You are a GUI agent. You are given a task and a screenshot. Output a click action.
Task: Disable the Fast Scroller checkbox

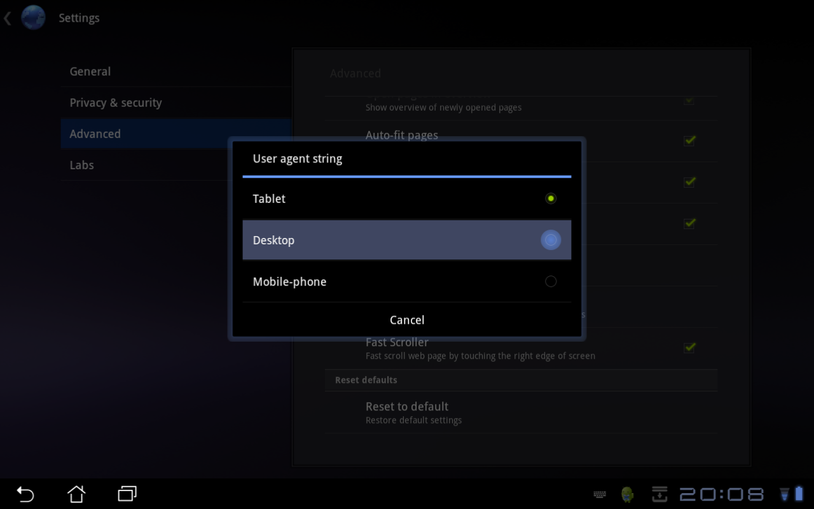coord(689,347)
